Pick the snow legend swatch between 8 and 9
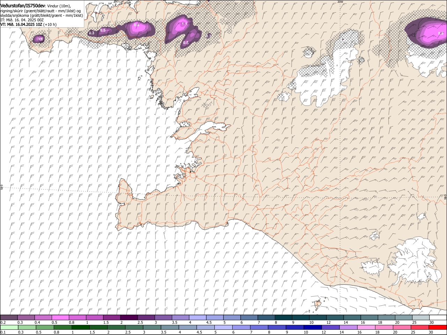Viewport: 447px width, 335px height. 284,318
